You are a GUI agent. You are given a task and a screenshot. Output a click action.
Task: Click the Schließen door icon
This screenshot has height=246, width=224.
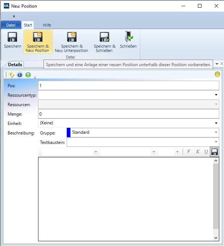[128, 37]
